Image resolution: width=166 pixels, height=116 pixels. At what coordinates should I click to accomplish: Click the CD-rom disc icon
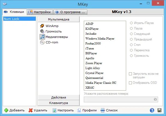coord(42,42)
